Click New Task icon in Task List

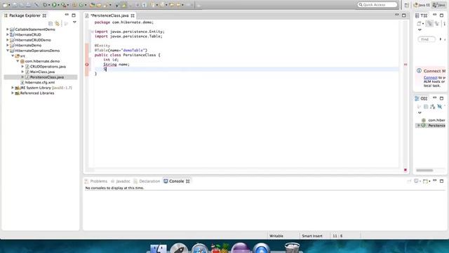click(420, 23)
